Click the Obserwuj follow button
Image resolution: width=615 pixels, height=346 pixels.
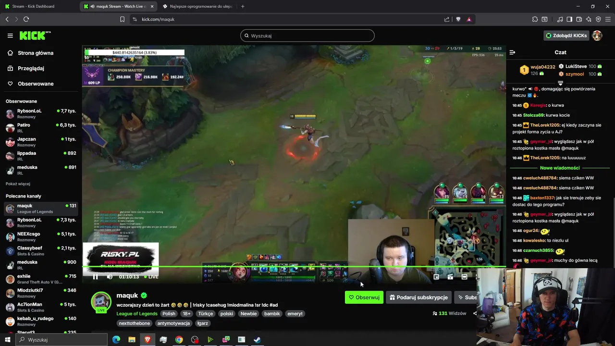[364, 297]
